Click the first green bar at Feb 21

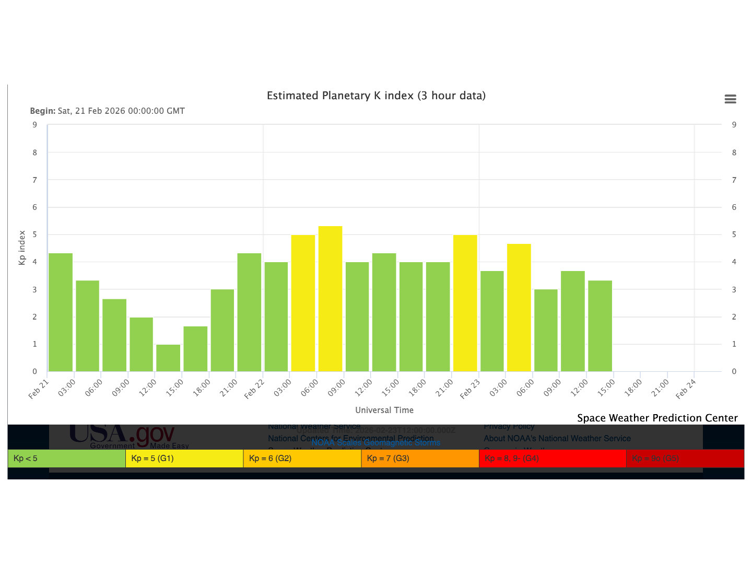point(61,312)
